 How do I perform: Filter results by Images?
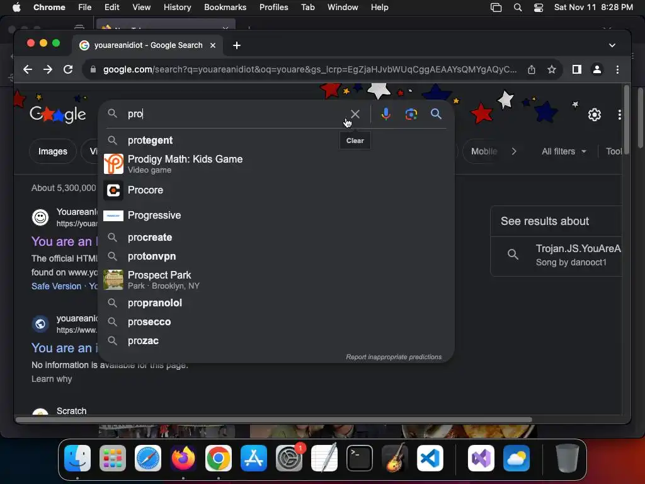(x=53, y=151)
